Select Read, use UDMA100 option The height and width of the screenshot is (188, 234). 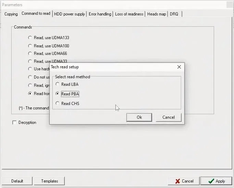[x=30, y=46]
